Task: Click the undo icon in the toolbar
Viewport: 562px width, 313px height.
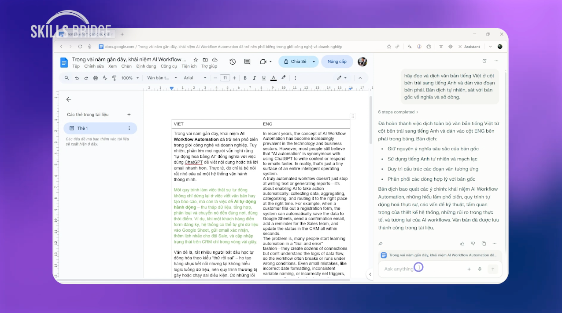Action: coord(77,78)
